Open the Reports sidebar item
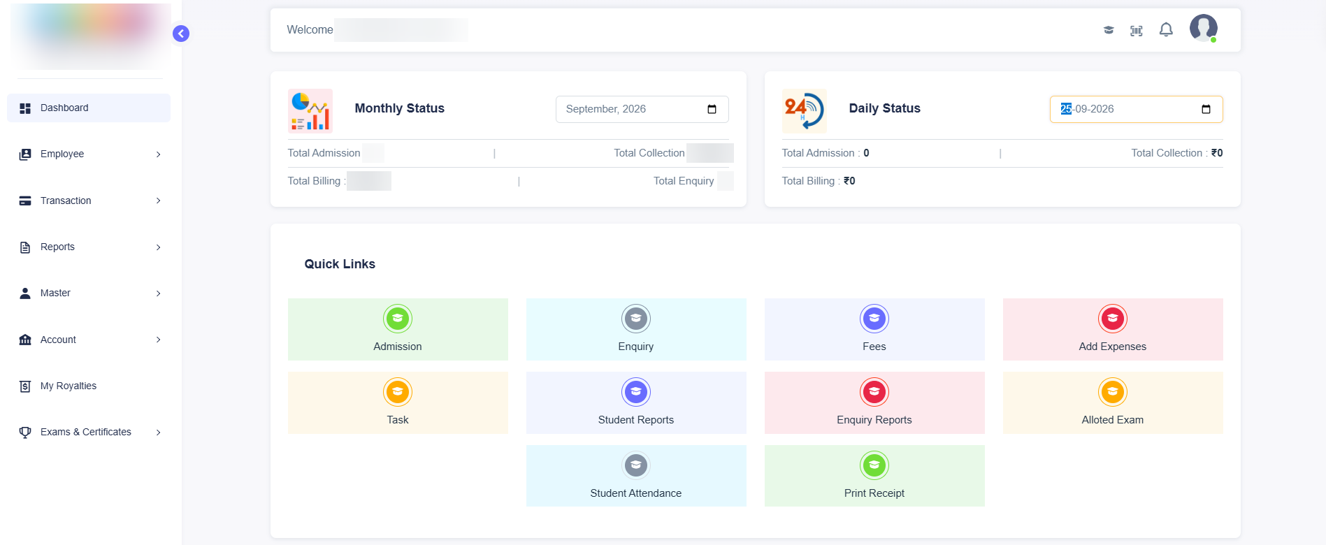This screenshot has height=545, width=1326. coord(89,247)
